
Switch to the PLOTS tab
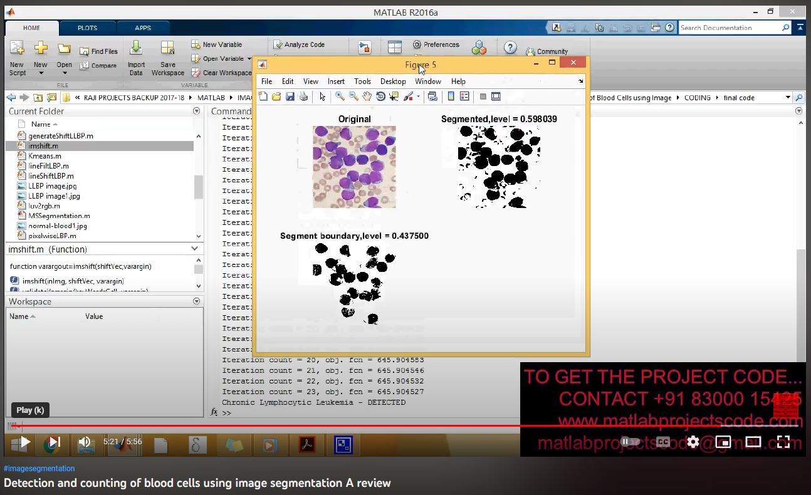(87, 28)
